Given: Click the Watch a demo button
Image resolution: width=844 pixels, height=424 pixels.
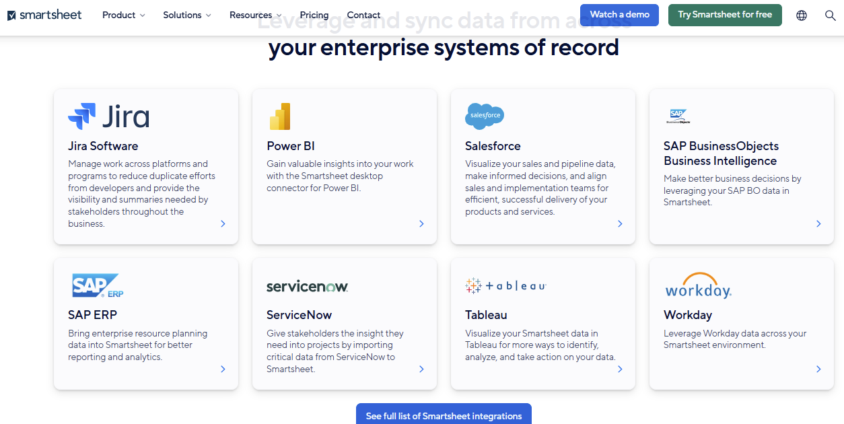Looking at the screenshot, I should click(x=619, y=15).
